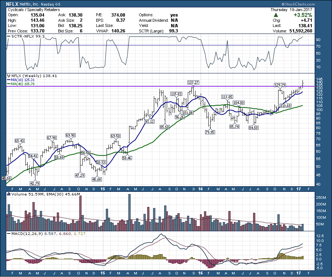Click the Prev Close value 133.70
Screen dimensions: 332x277
click(x=38, y=31)
